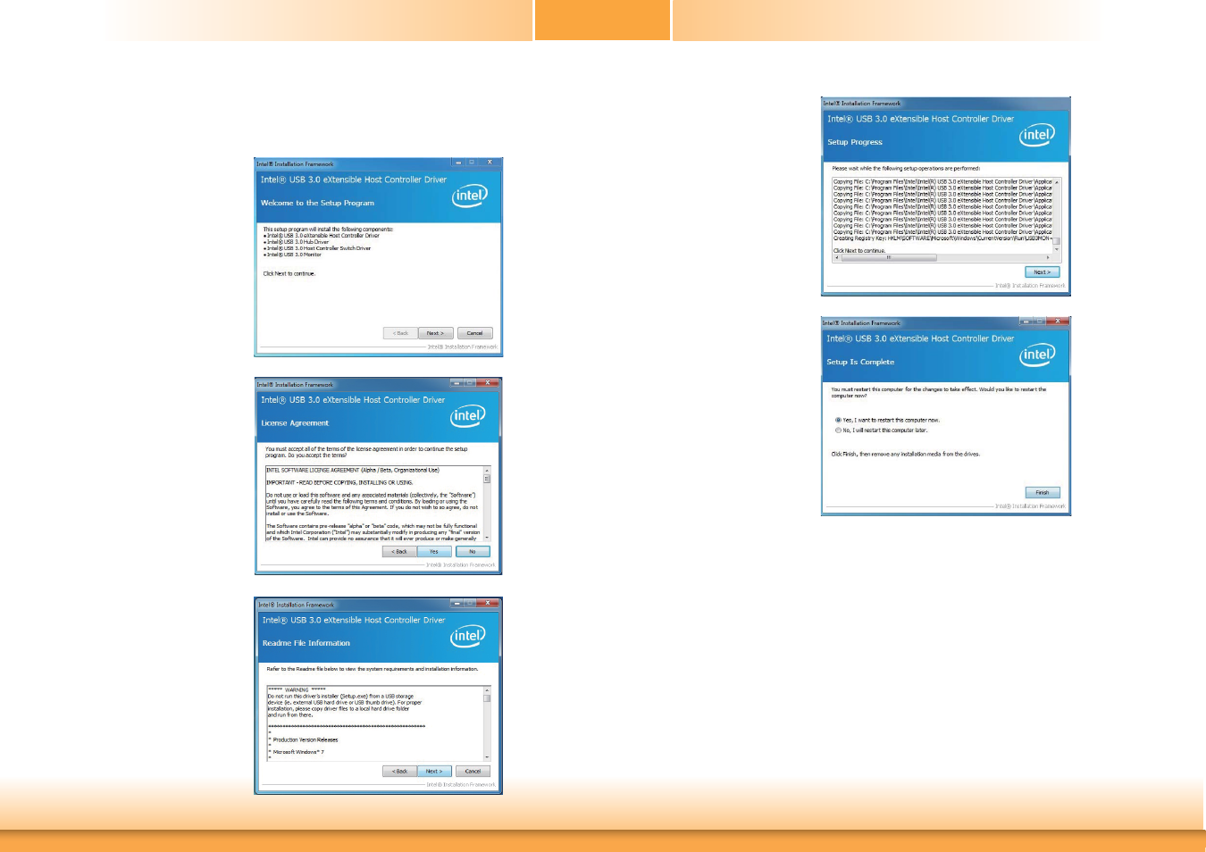This screenshot has width=1206, height=852.
Task: Click the '***** WARNING *****' line in the readme
Action: click(x=297, y=689)
